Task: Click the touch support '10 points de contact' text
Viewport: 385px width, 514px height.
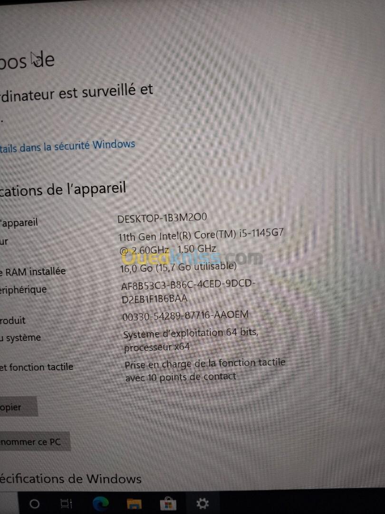Action: tap(192, 377)
